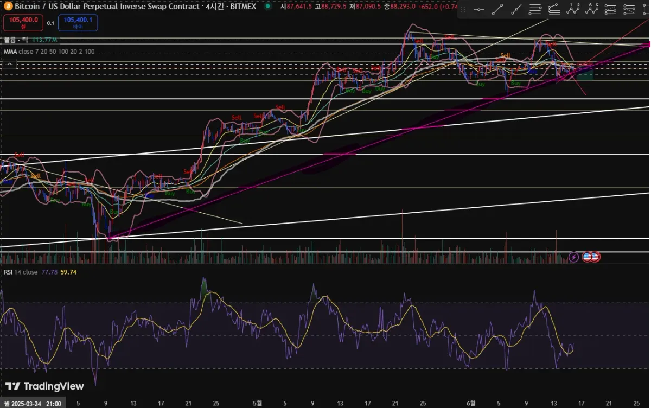Select the Elliott correction wave A-C tool
651x408 pixels.
tap(592, 9)
